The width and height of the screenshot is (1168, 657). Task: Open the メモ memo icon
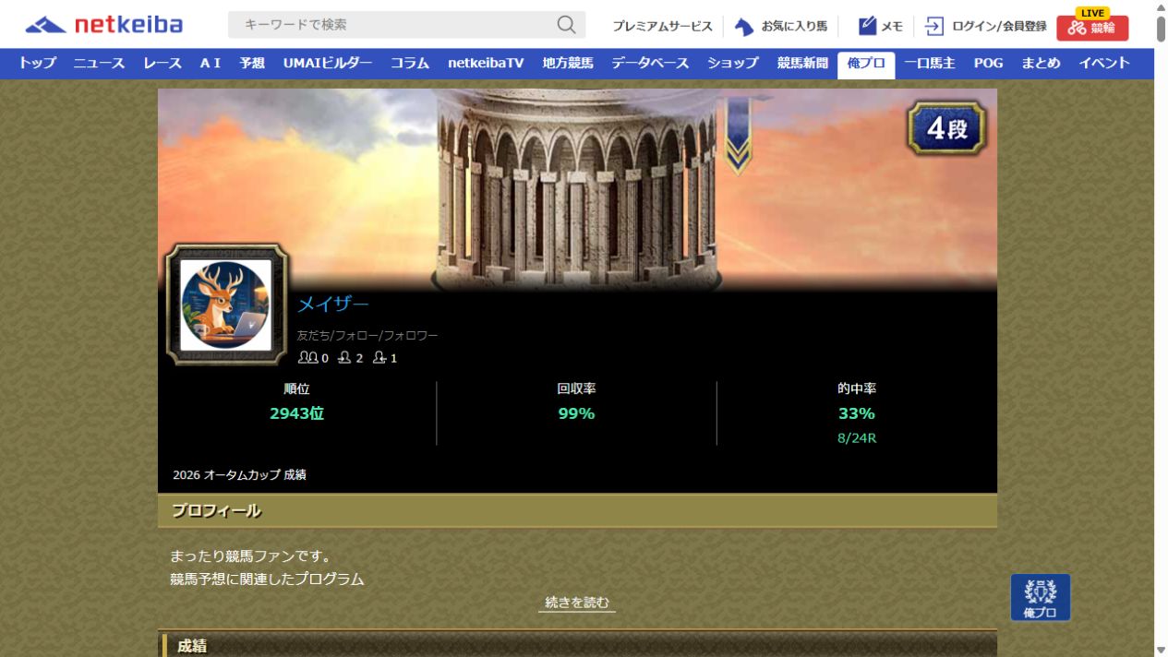(881, 27)
